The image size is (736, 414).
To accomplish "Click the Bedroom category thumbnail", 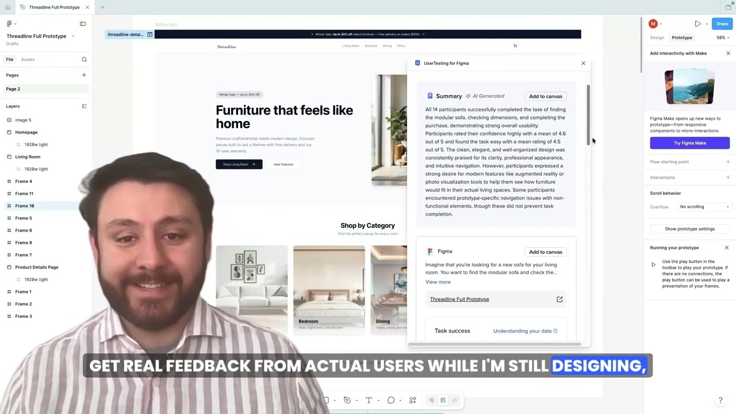I will coord(329,290).
